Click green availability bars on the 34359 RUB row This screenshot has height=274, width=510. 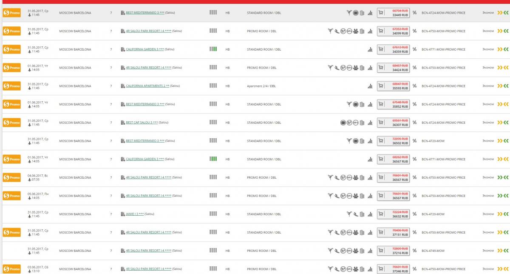[213, 49]
